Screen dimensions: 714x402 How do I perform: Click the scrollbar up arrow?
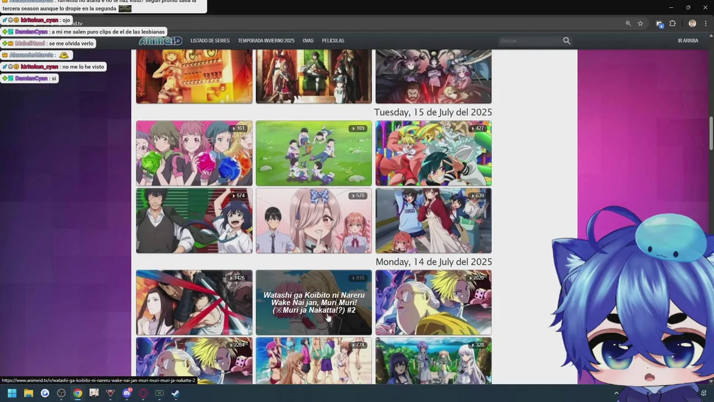711,35
